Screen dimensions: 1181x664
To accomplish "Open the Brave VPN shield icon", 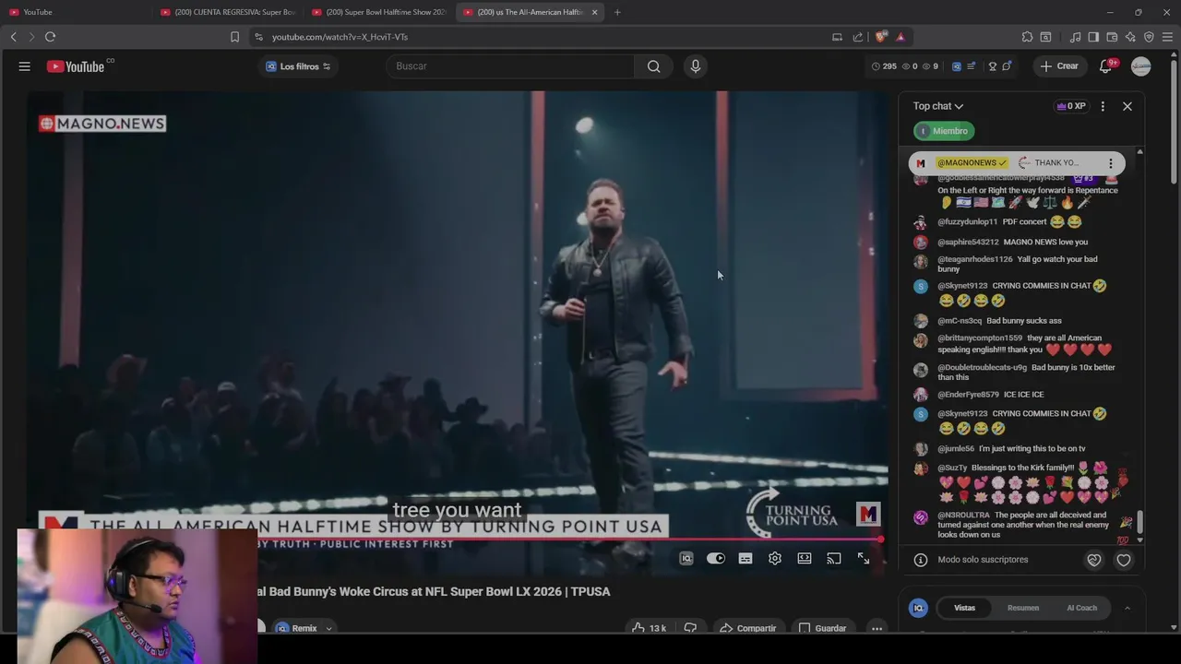I will [x=1149, y=37].
